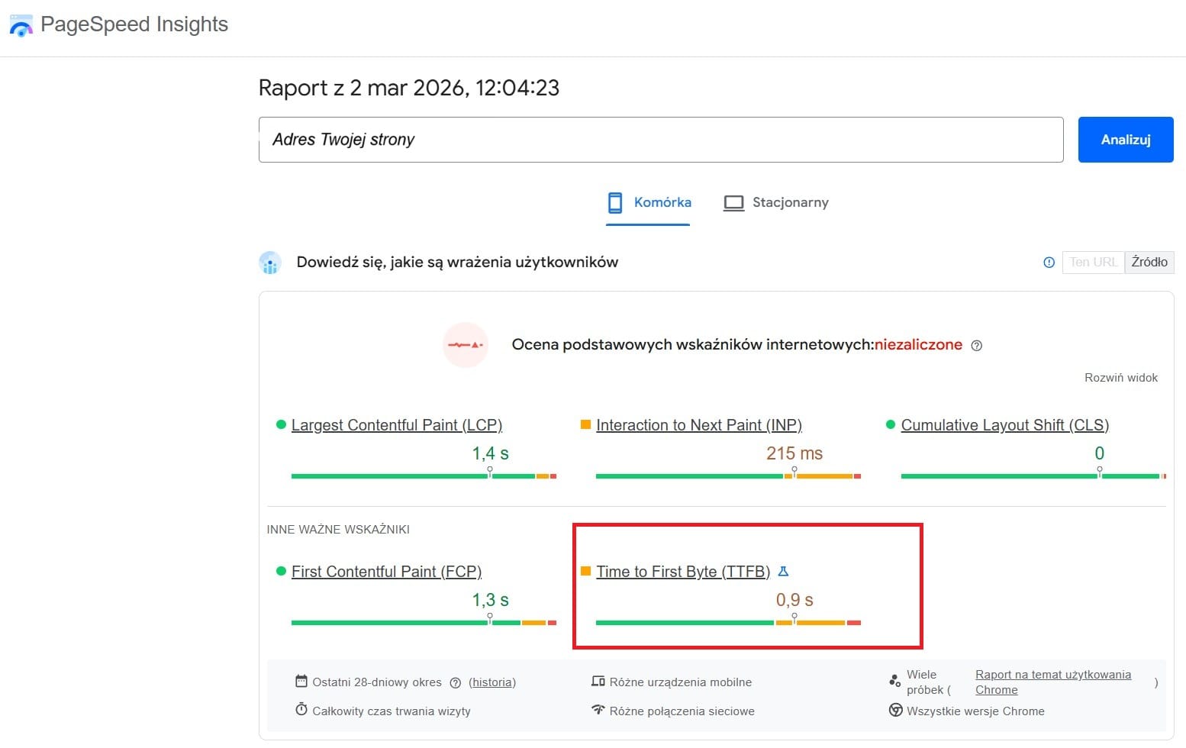This screenshot has height=748, width=1186.
Task: Click the help icon after niezaliczone
Action: click(976, 346)
